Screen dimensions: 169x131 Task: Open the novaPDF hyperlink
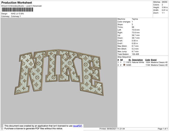click(x=77, y=126)
